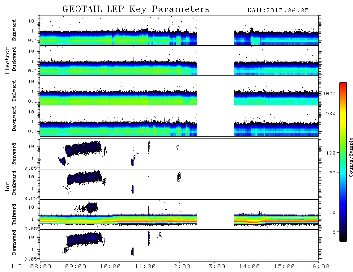Click the title GEOTAIL LEP Key Parameters

click(x=136, y=10)
